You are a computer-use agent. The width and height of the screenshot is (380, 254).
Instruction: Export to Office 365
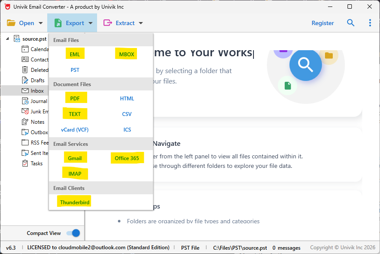click(x=127, y=158)
